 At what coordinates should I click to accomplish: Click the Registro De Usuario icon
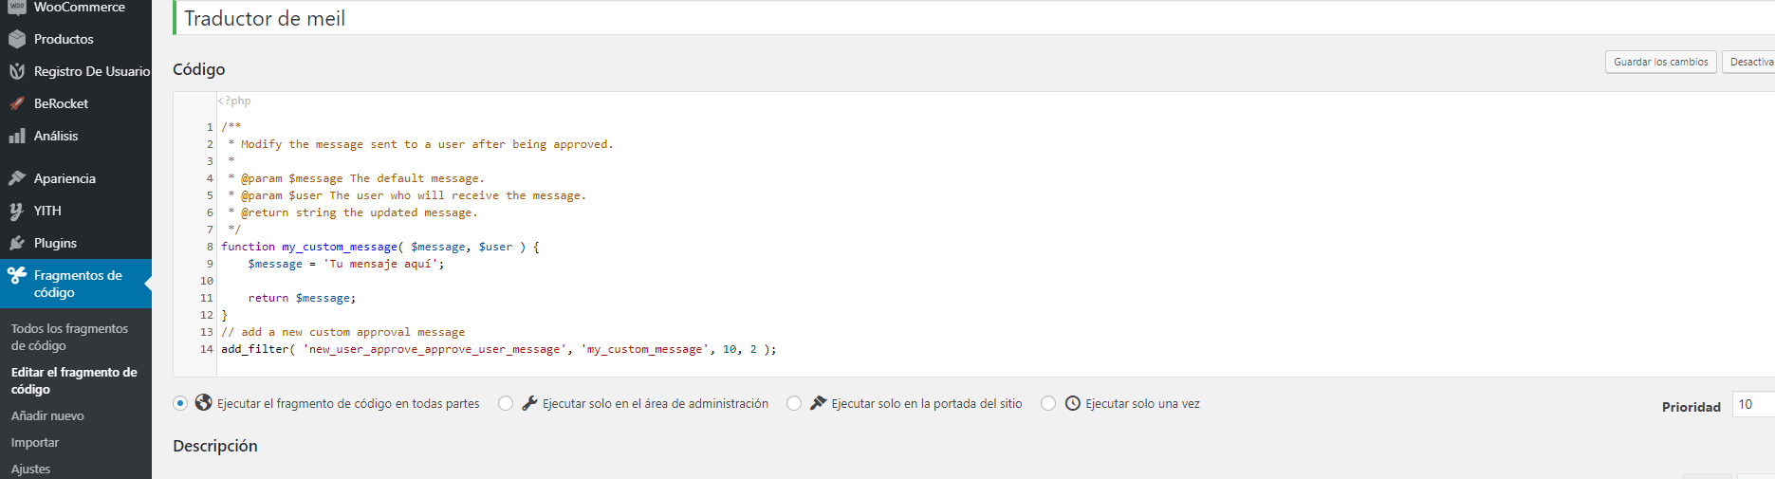(17, 71)
